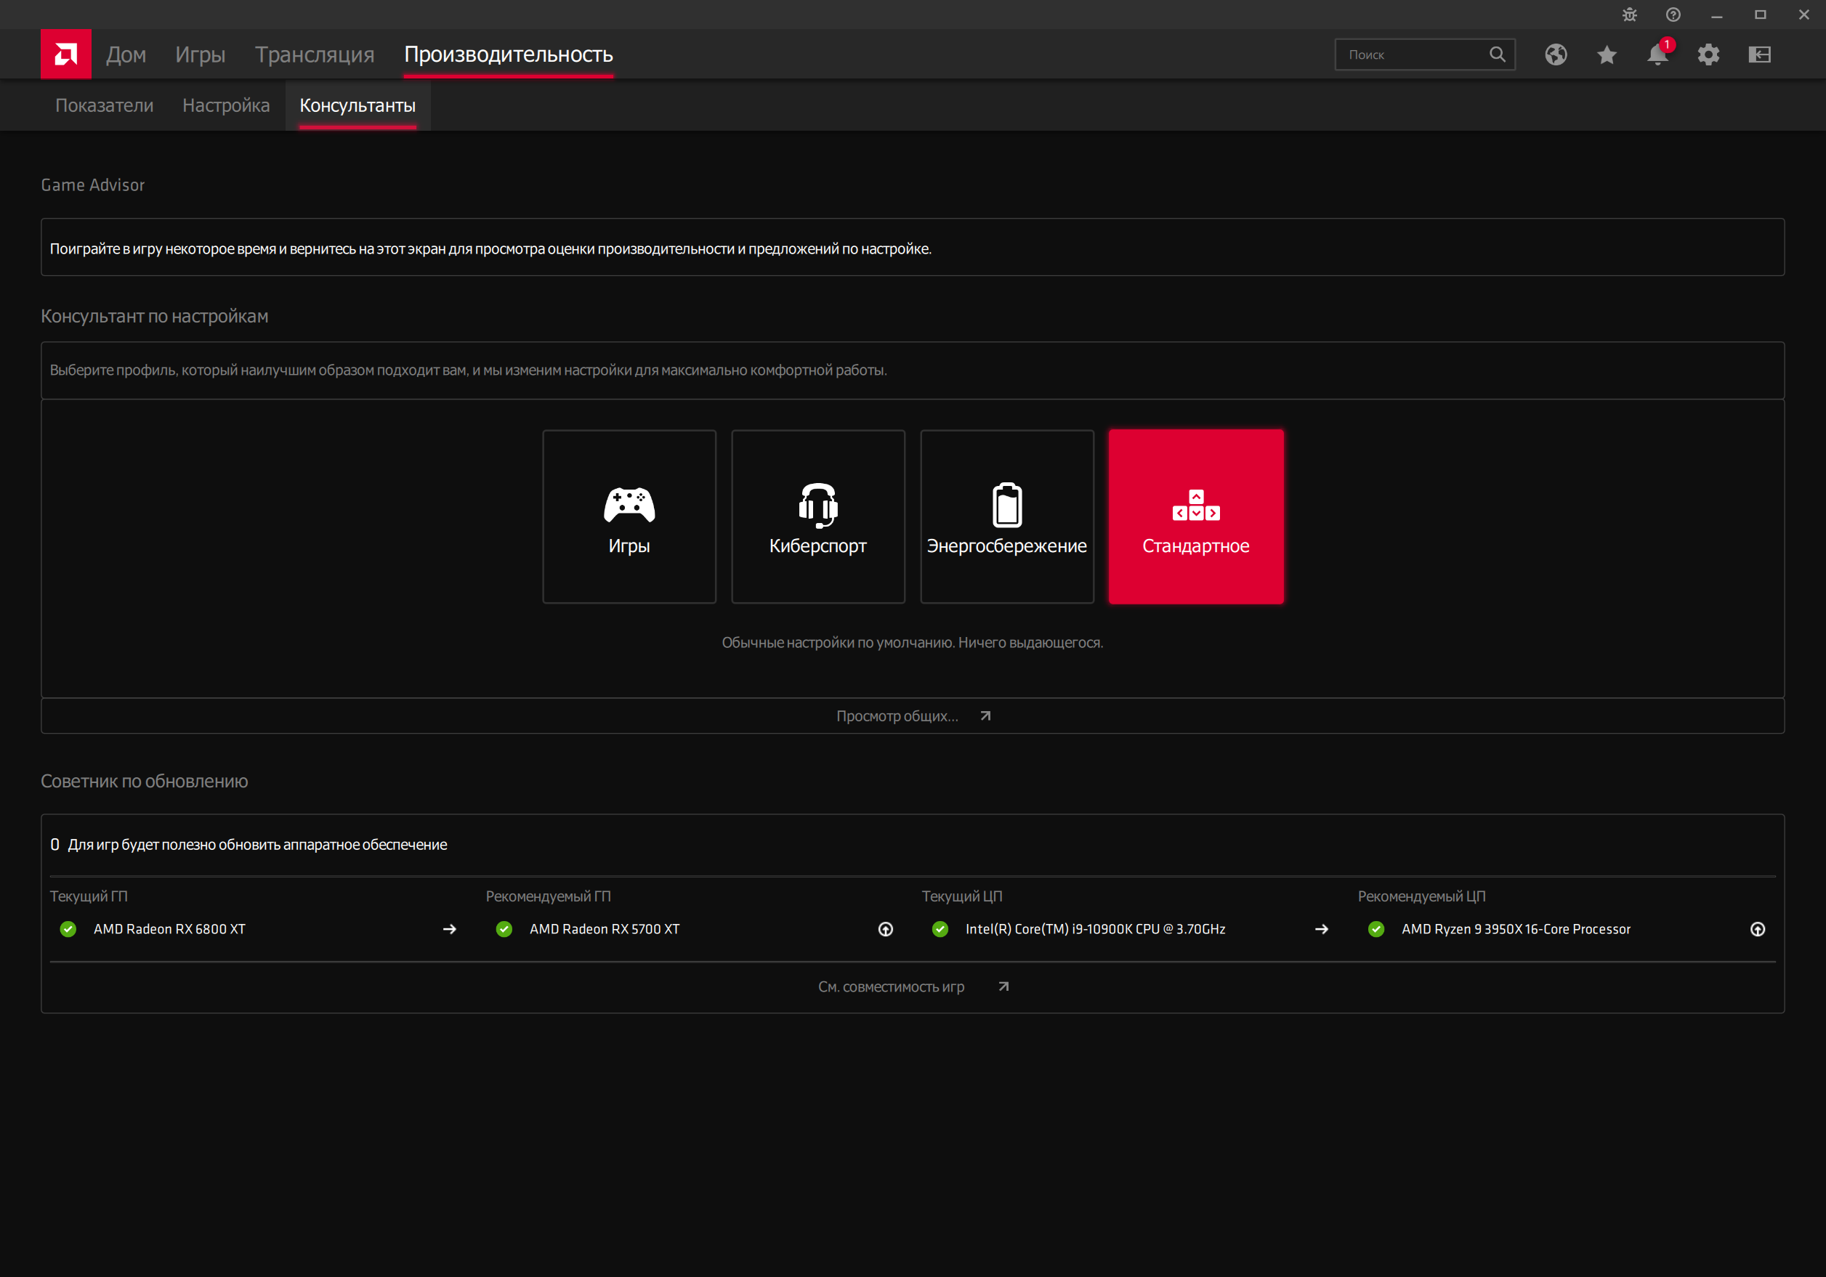Select the Киберспорт profile tile
Viewport: 1826px width, 1277px height.
(x=817, y=517)
